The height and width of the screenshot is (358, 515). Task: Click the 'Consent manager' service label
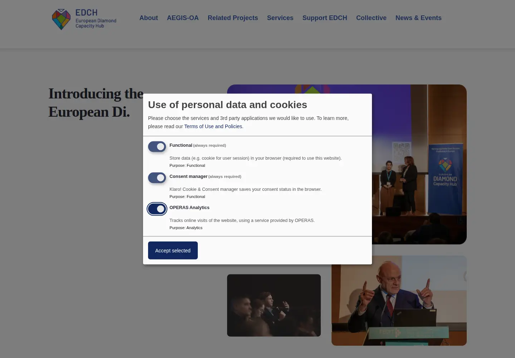(x=188, y=176)
